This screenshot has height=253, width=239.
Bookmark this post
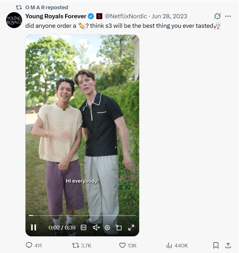216,246
